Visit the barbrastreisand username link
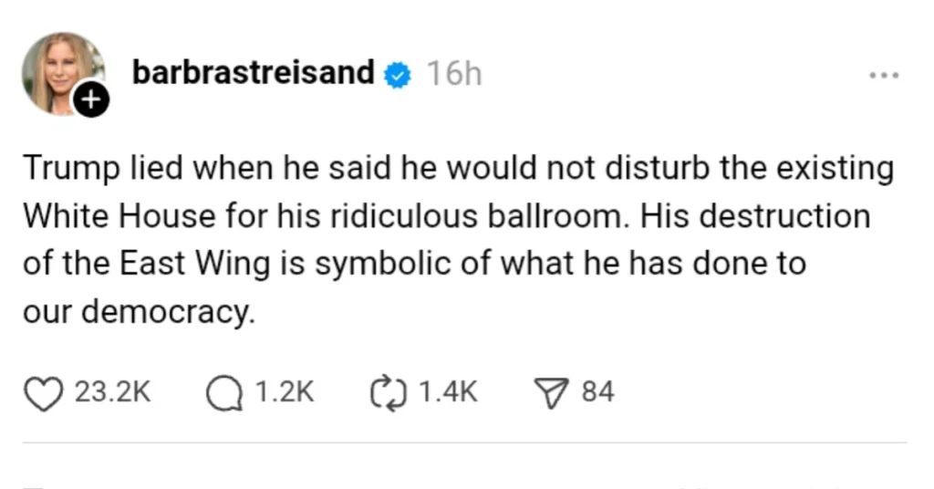Viewport: 934px width, 489px height. pyautogui.click(x=253, y=73)
